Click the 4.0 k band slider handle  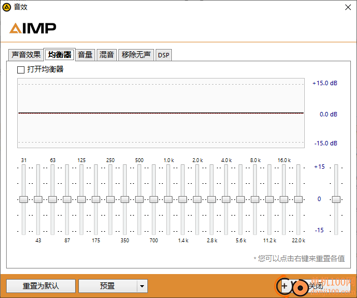[226, 199]
